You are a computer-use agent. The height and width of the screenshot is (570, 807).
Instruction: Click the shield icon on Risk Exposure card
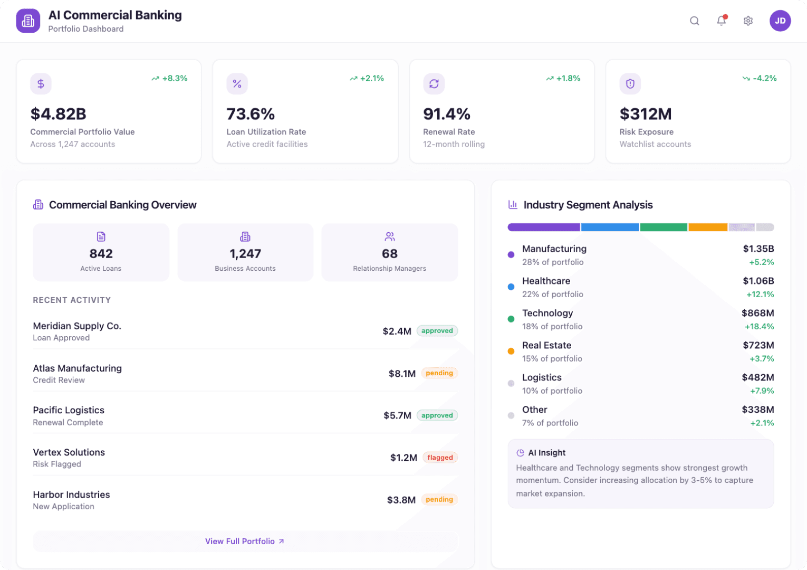630,83
